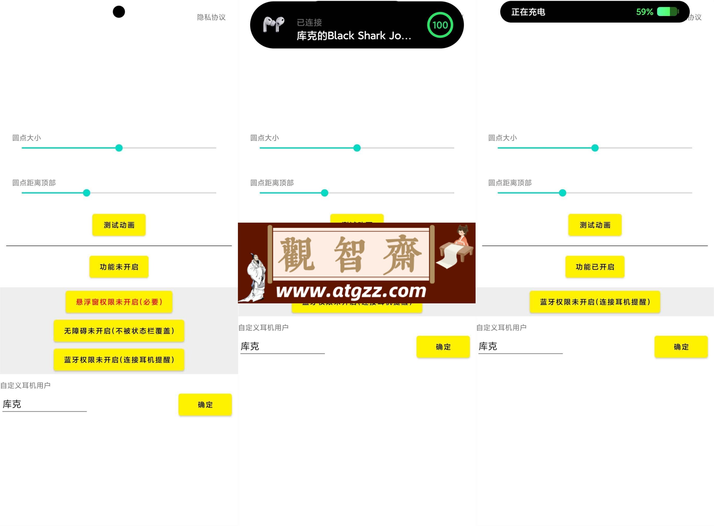Viewport: 714px width, 526px height.
Task: Click 测试动画 button in left screen
Action: (119, 225)
